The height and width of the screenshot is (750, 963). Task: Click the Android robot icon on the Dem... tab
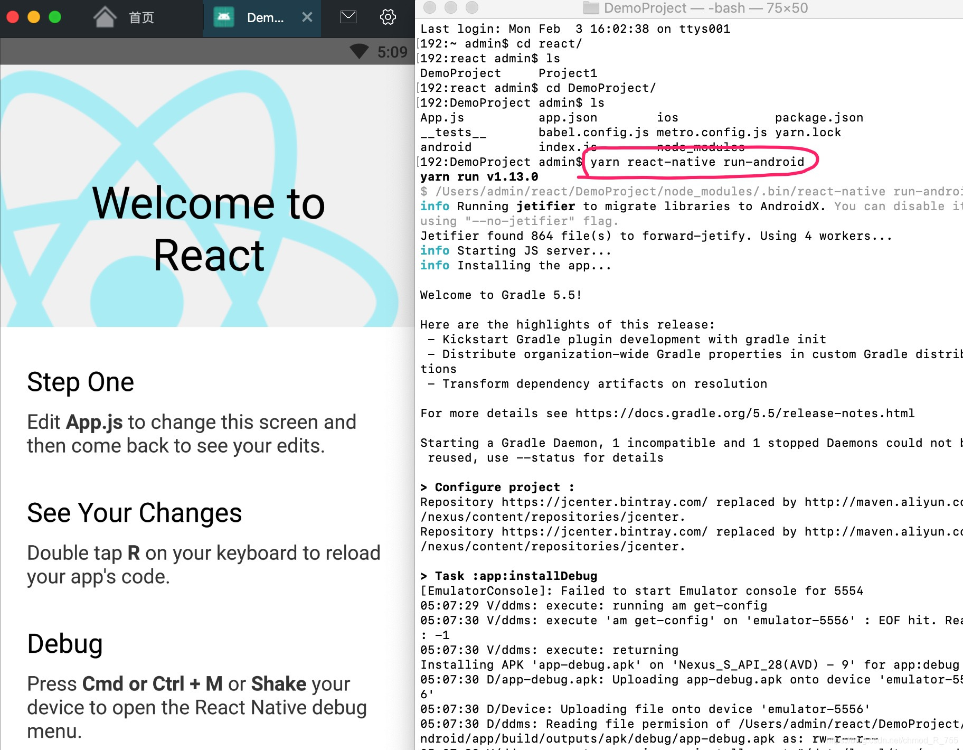(224, 17)
